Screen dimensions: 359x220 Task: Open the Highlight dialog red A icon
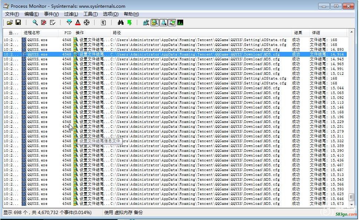coord(78,23)
